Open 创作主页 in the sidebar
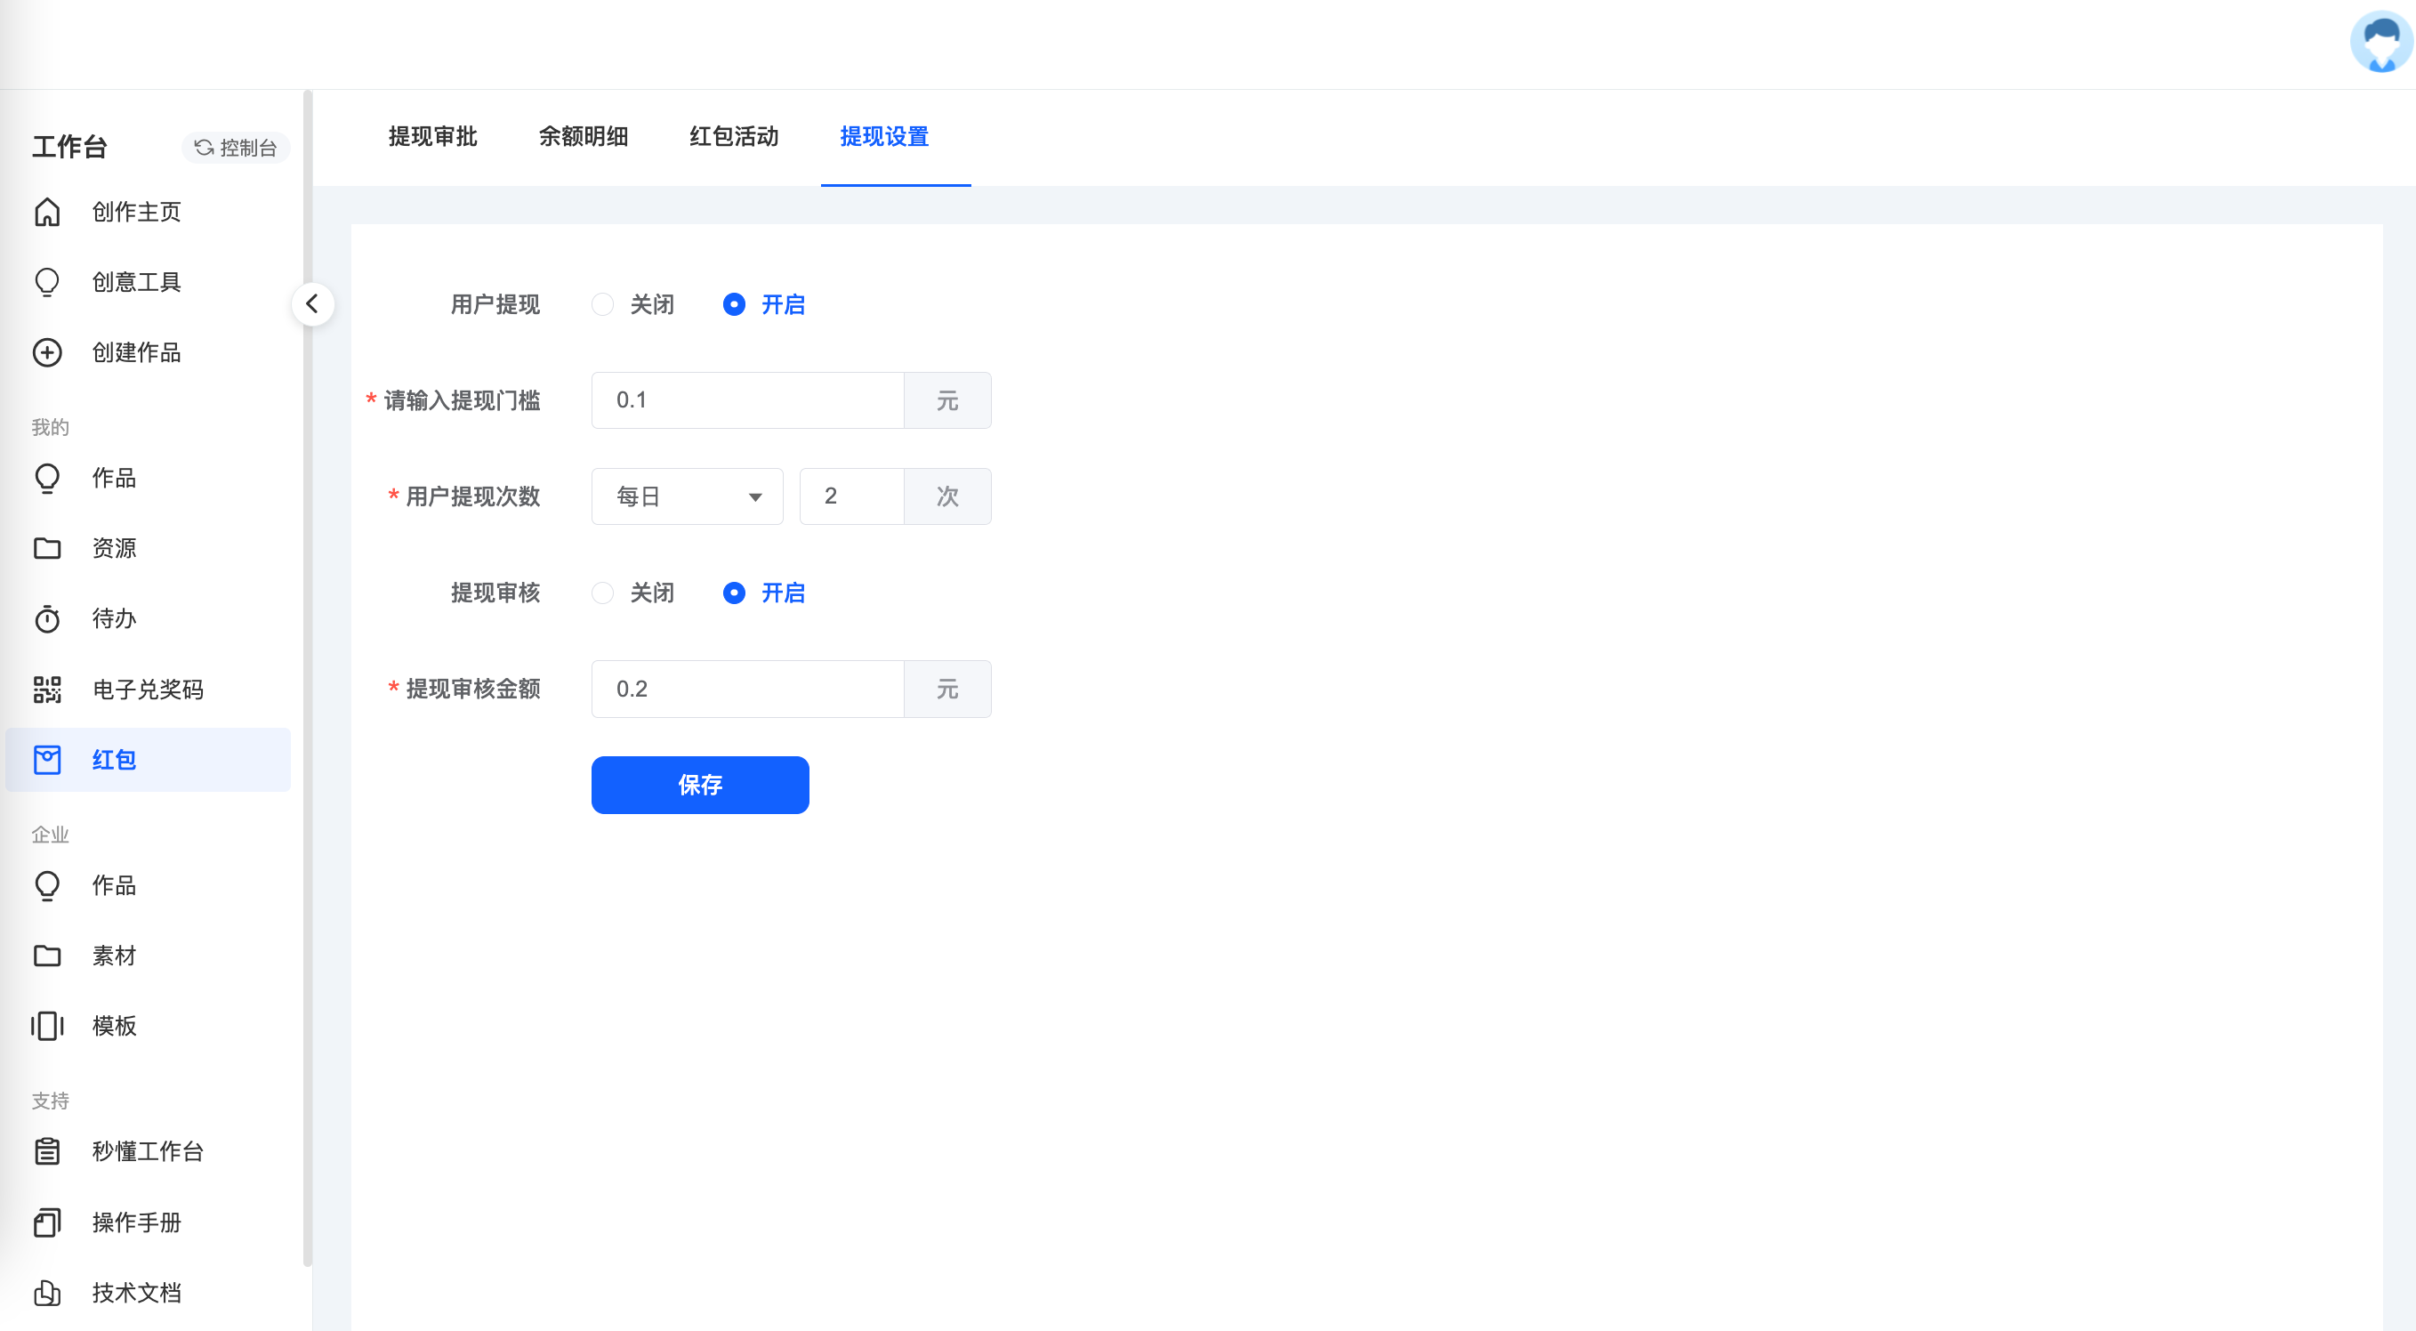 pyautogui.click(x=149, y=212)
